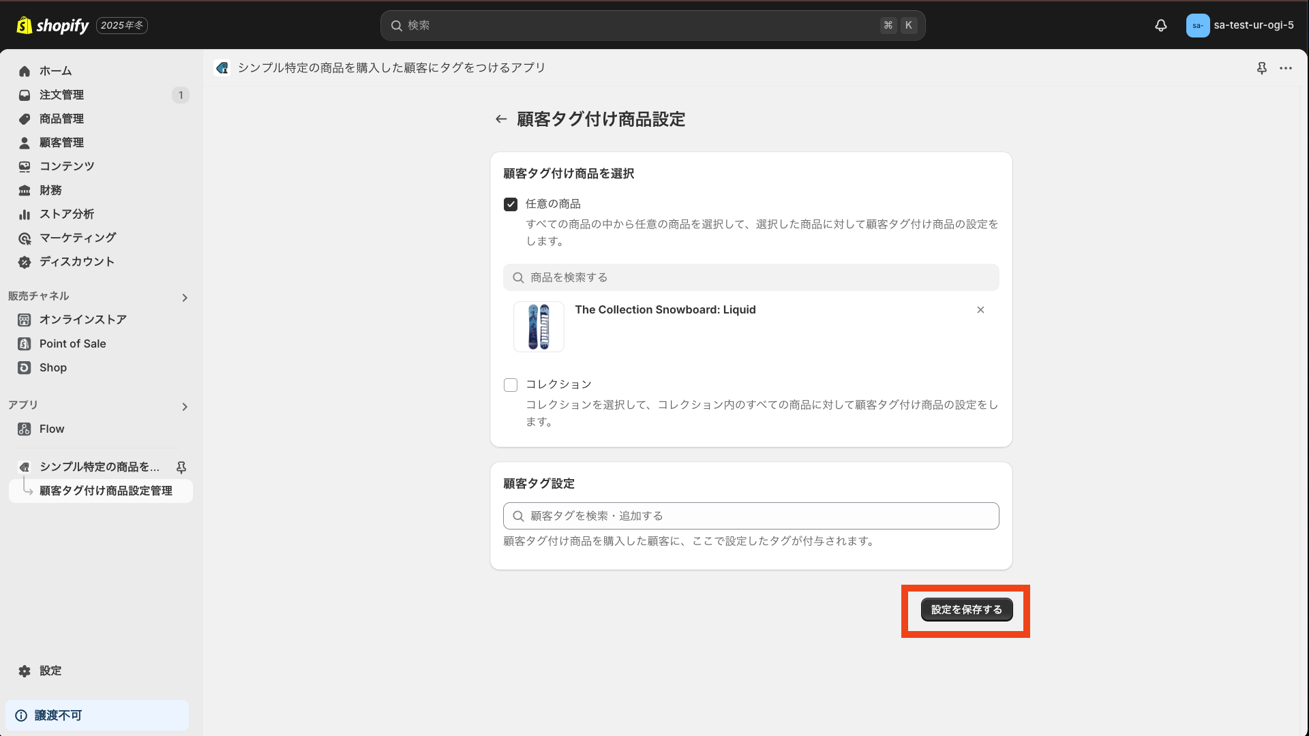The height and width of the screenshot is (736, 1309).
Task: Go back using the left arrow
Action: [501, 119]
